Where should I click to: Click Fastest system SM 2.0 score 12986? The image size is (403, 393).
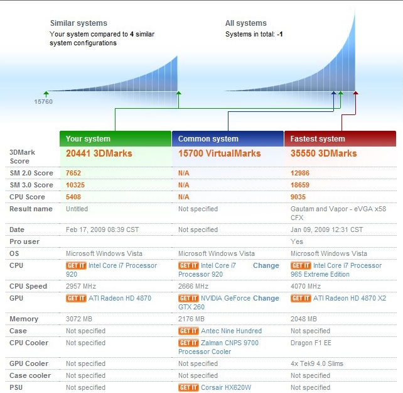pyautogui.click(x=300, y=173)
